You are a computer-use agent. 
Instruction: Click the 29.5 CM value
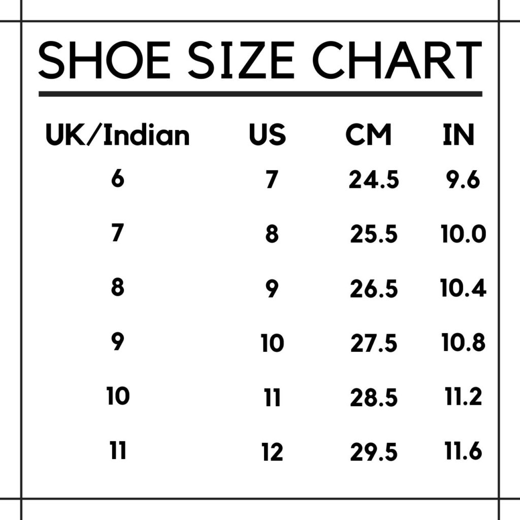[374, 451]
